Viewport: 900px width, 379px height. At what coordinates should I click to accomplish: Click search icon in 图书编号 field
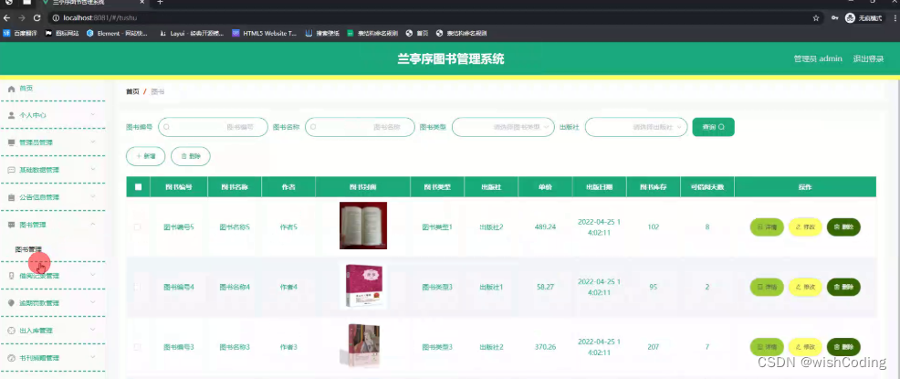pyautogui.click(x=166, y=127)
